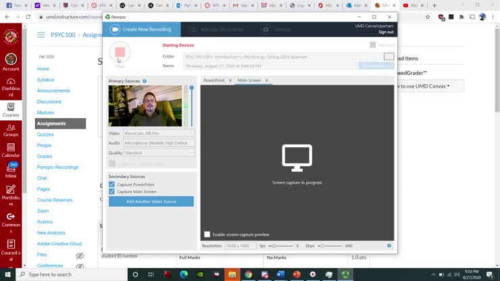
Task: Open the Canvas Dashboard icon
Action: point(11,82)
